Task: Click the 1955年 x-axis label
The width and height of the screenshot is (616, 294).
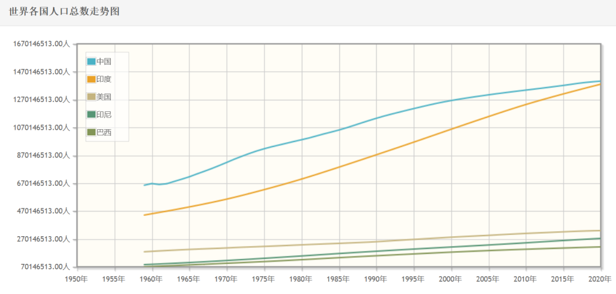Action: [115, 279]
